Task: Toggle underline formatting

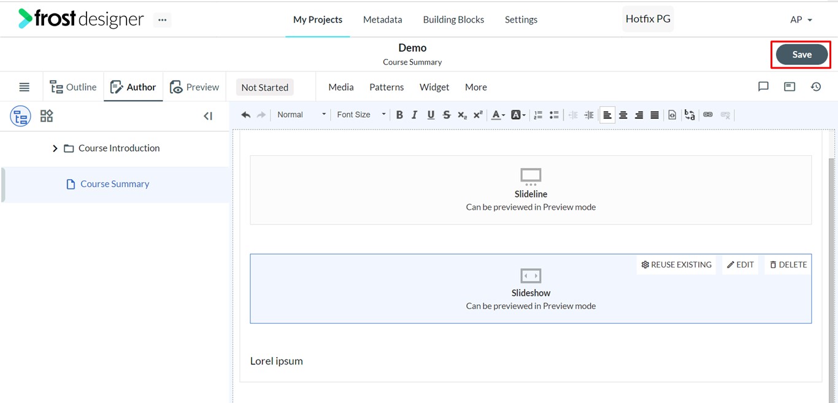Action: [431, 115]
